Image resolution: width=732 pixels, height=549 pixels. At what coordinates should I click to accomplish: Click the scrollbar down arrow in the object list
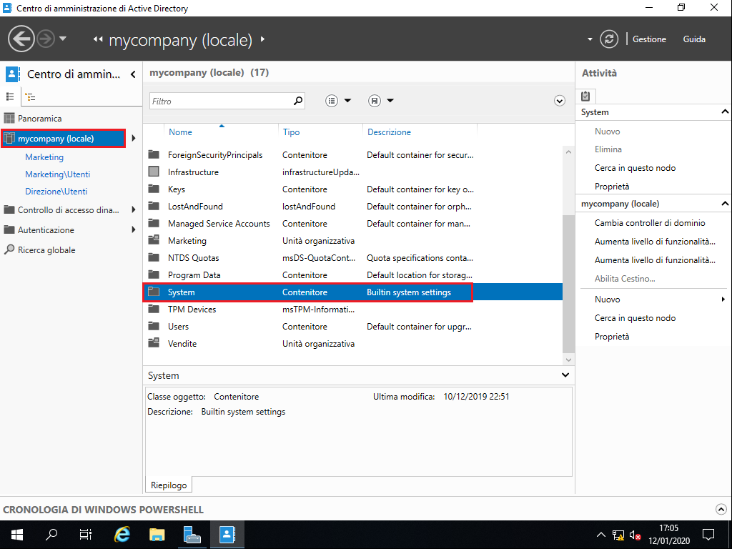coord(568,359)
